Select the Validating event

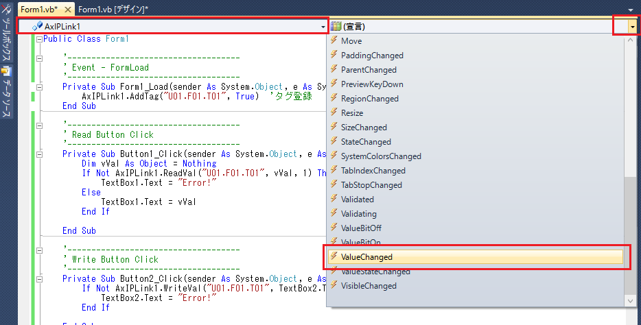(358, 214)
